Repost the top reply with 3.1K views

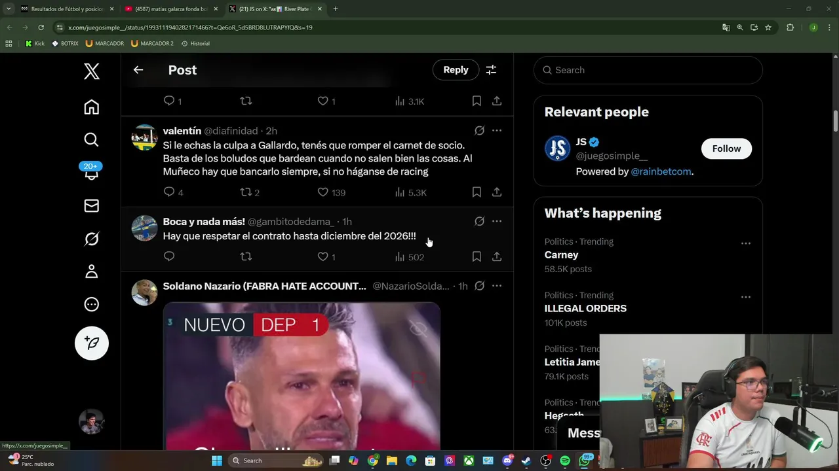pos(246,101)
